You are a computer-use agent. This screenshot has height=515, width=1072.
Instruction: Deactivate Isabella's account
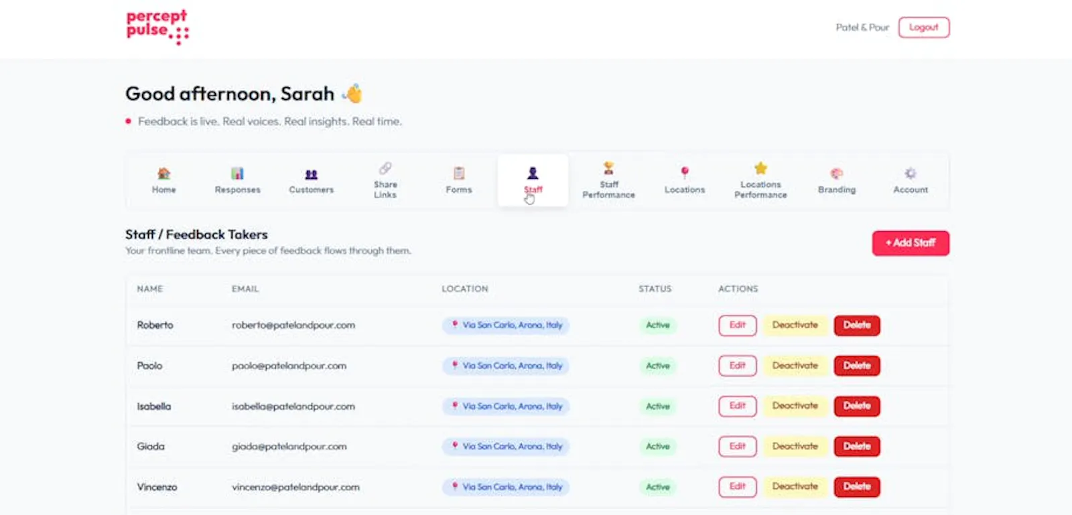click(x=795, y=406)
